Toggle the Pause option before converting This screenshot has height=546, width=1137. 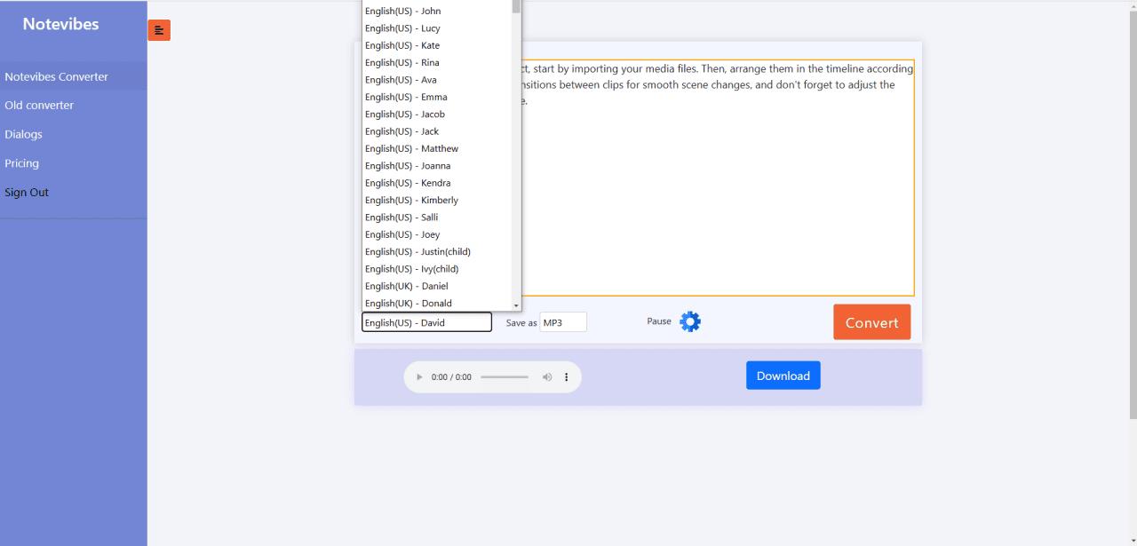pos(659,321)
